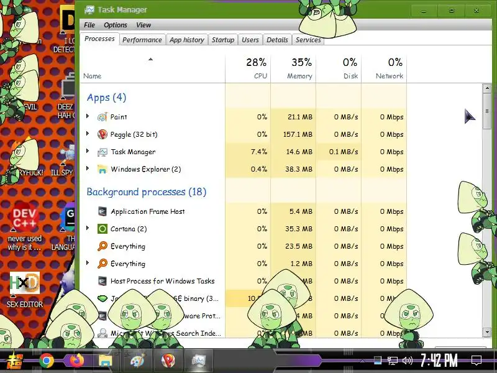The height and width of the screenshot is (373, 497).
Task: Open the notification action center icon
Action: click(x=476, y=361)
